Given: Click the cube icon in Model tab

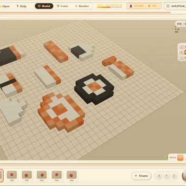Looking at the screenshot, I should (x=39, y=6).
